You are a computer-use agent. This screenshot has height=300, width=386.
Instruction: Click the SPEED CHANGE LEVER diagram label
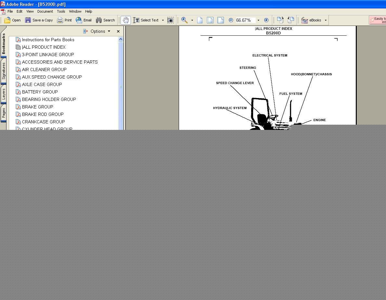pos(235,83)
